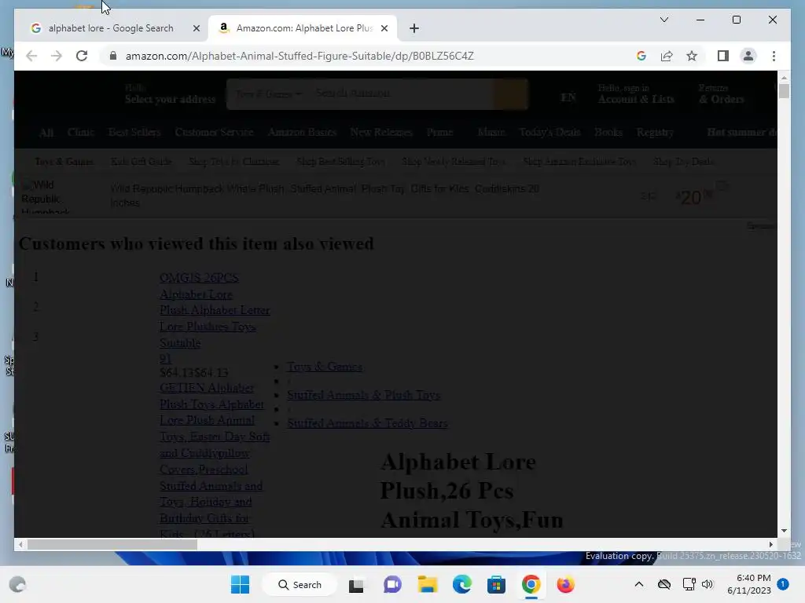The height and width of the screenshot is (603, 805).
Task: Open Customer Service in nav bar
Action: click(214, 132)
